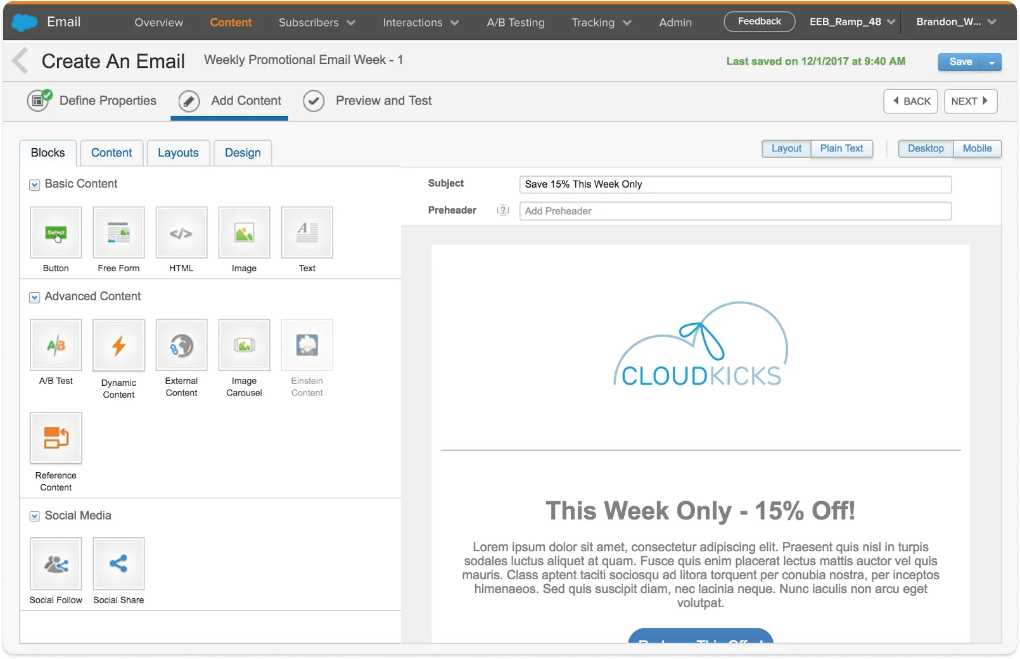Select the Free Form content block
Viewport: 1020px width, 659px height.
coord(118,233)
